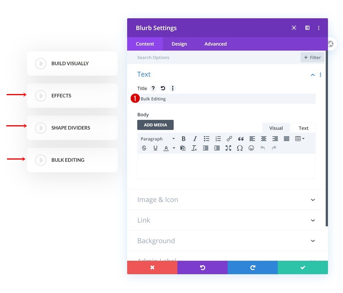This screenshot has width=343, height=293.
Task: Open the Text section options dots
Action: tap(320, 75)
